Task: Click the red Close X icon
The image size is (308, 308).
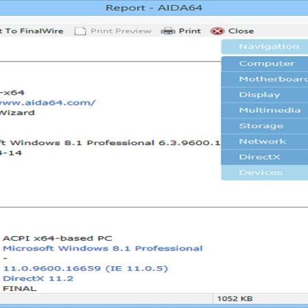Action: [x=218, y=31]
